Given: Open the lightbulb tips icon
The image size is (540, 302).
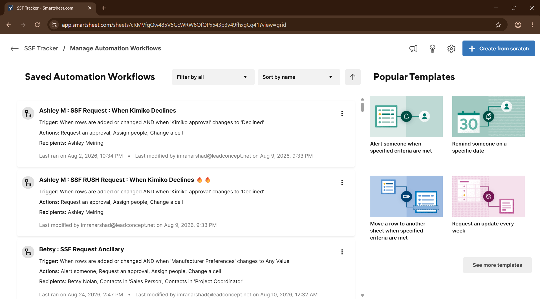Looking at the screenshot, I should pos(432,48).
